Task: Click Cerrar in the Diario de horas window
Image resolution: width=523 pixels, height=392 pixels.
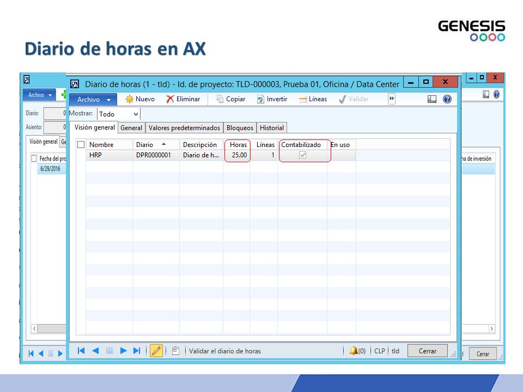Action: (428, 351)
